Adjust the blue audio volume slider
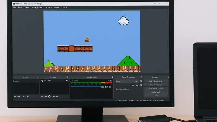Image resolution: width=217 pixels, height=122 pixels. 87,87
